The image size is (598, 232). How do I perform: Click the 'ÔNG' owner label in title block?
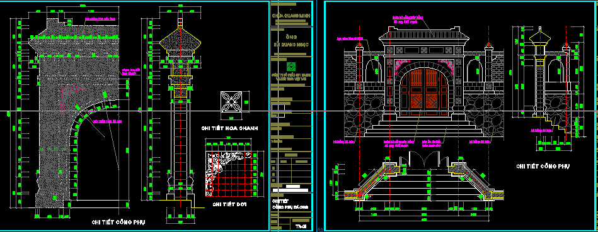[x=291, y=36]
